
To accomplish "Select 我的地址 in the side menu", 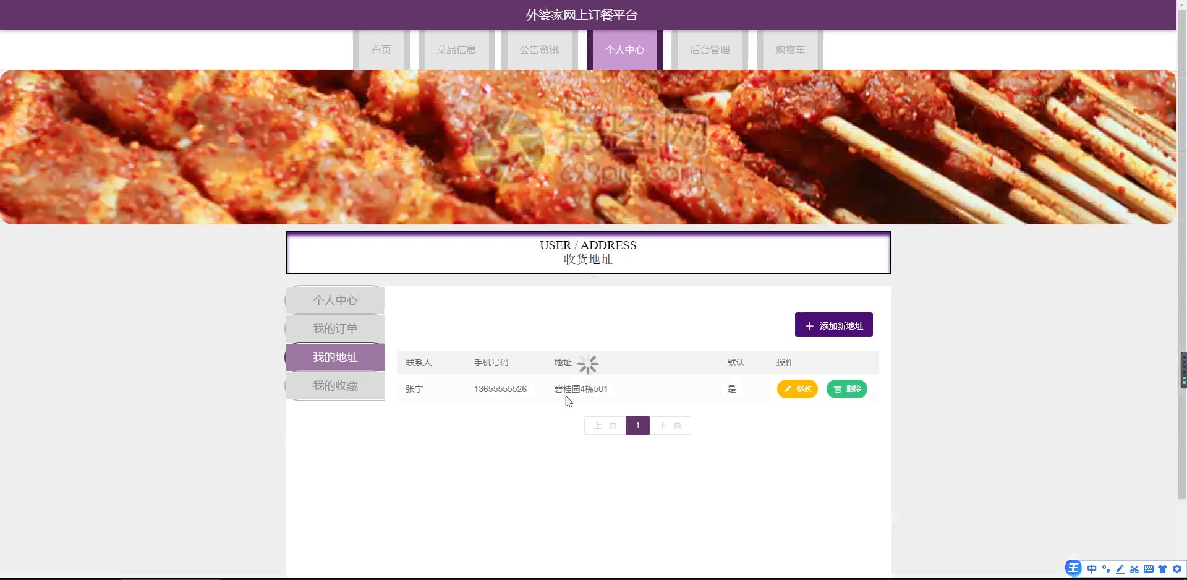I will pos(335,357).
